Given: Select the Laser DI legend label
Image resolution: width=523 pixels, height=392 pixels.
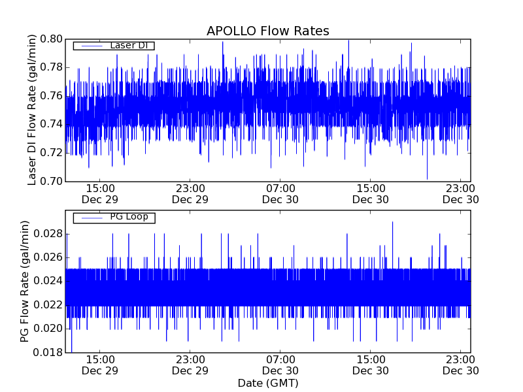Looking at the screenshot, I should click(x=128, y=46).
